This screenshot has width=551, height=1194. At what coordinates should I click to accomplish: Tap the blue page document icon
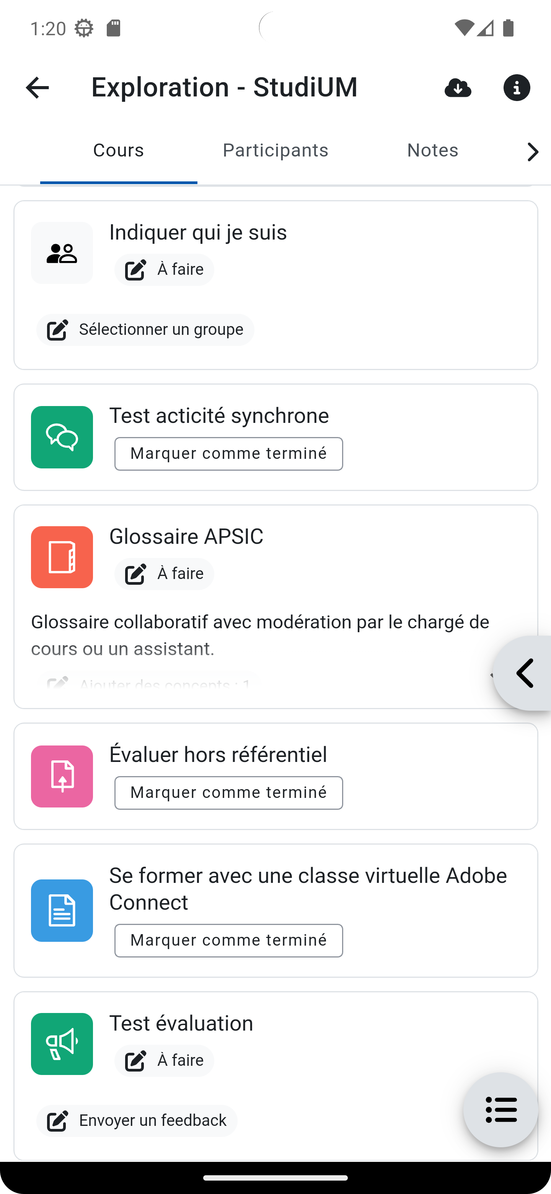[x=62, y=910]
